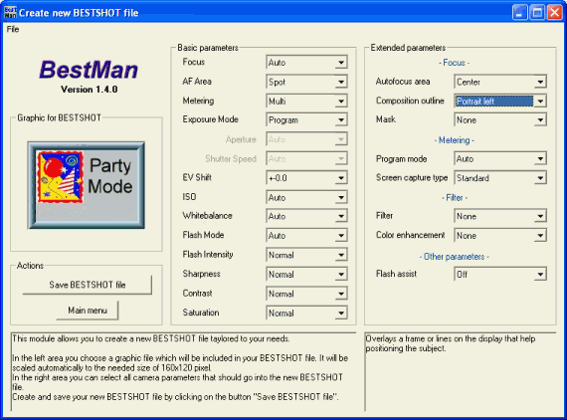
Task: Expand the Metering dropdown set to Multi
Action: point(306,101)
